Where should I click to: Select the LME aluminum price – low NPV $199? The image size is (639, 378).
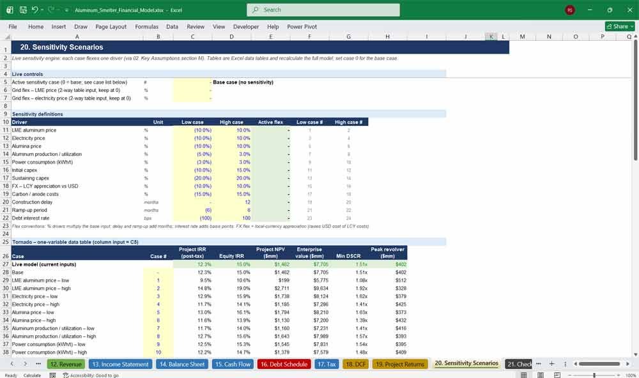coord(270,280)
